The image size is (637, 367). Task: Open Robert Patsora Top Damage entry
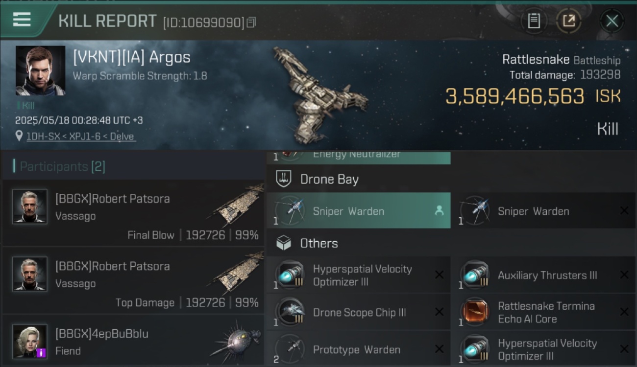(x=133, y=280)
